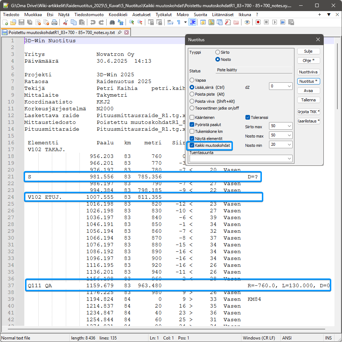Click the Print toolbar icon

[x=54, y=22]
